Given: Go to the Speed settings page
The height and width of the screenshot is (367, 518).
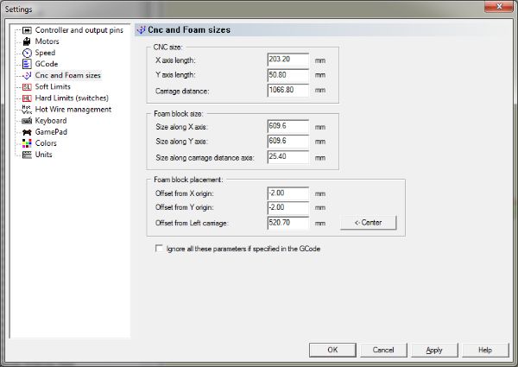Looking at the screenshot, I should tap(45, 53).
